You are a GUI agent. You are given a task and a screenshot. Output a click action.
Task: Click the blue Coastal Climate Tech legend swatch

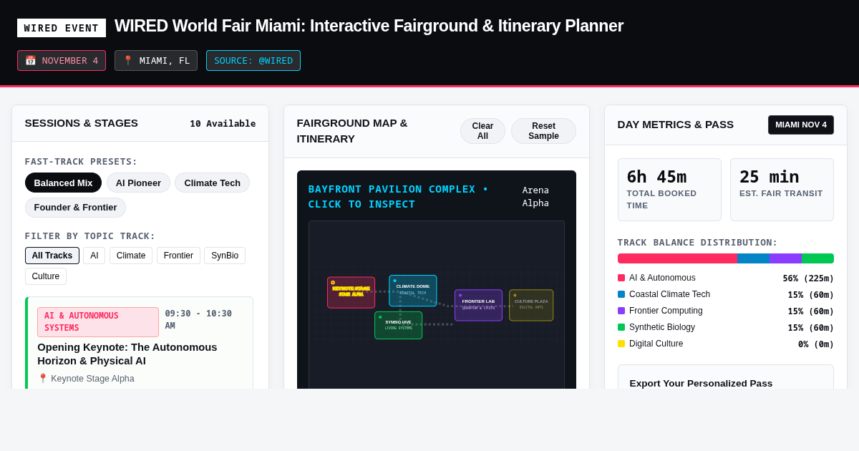pyautogui.click(x=621, y=294)
